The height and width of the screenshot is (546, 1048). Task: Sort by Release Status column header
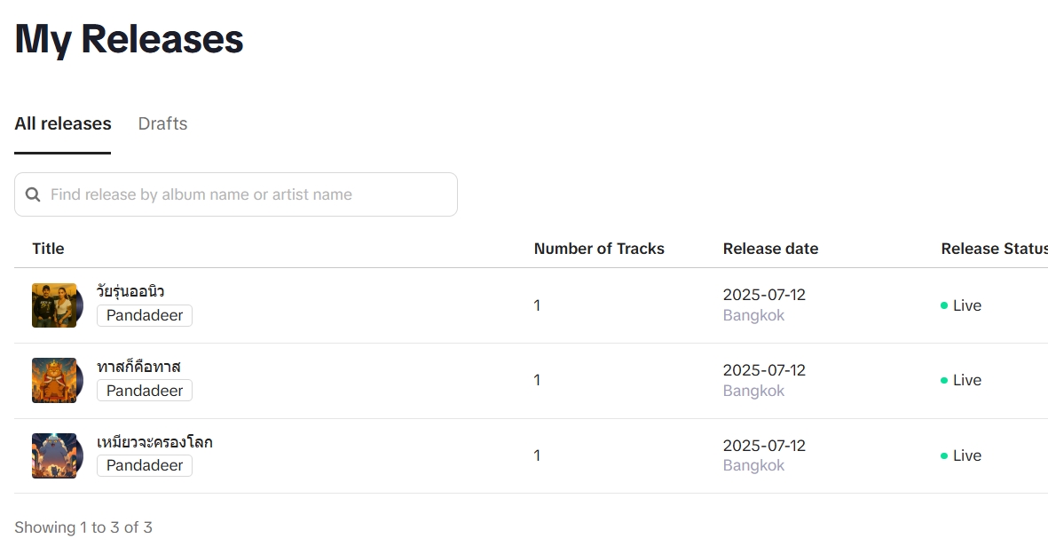tap(994, 249)
